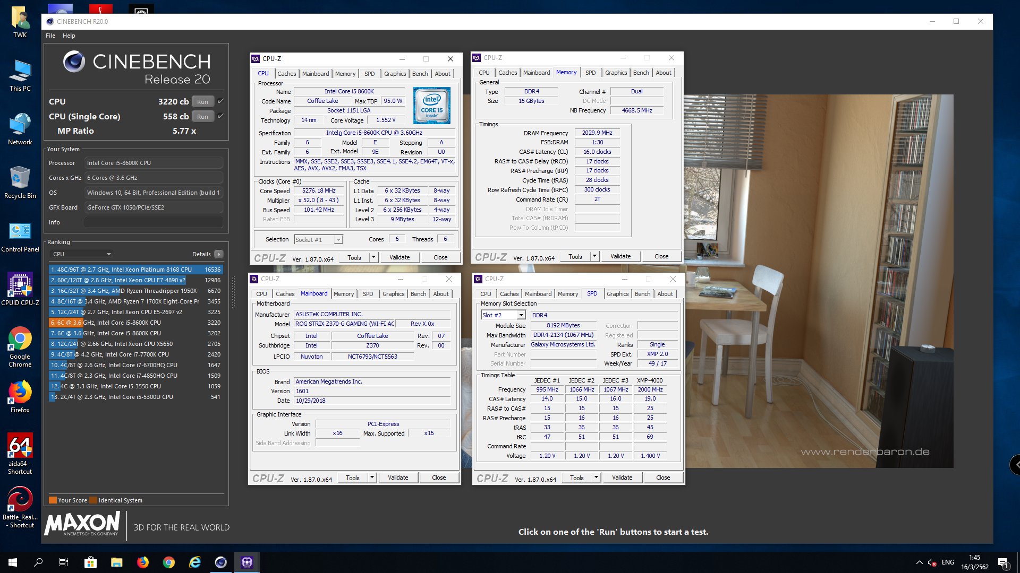This screenshot has width=1020, height=573.
Task: Open Firefox from taskbar
Action: click(142, 562)
